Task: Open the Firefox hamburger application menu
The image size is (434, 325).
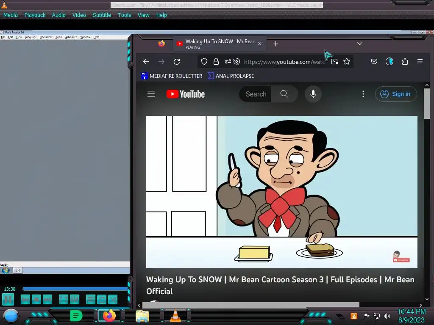Action: pyautogui.click(x=420, y=61)
